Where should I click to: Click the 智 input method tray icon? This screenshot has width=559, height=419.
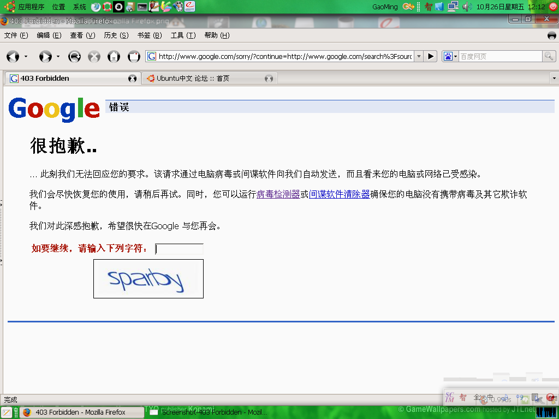(429, 7)
